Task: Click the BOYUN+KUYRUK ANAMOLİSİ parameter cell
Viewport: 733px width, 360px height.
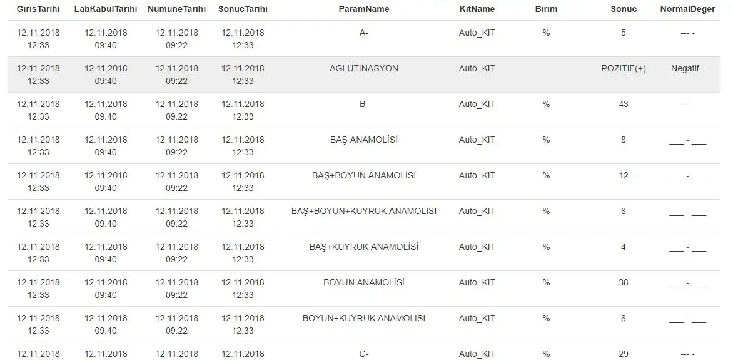Action: 364,319
